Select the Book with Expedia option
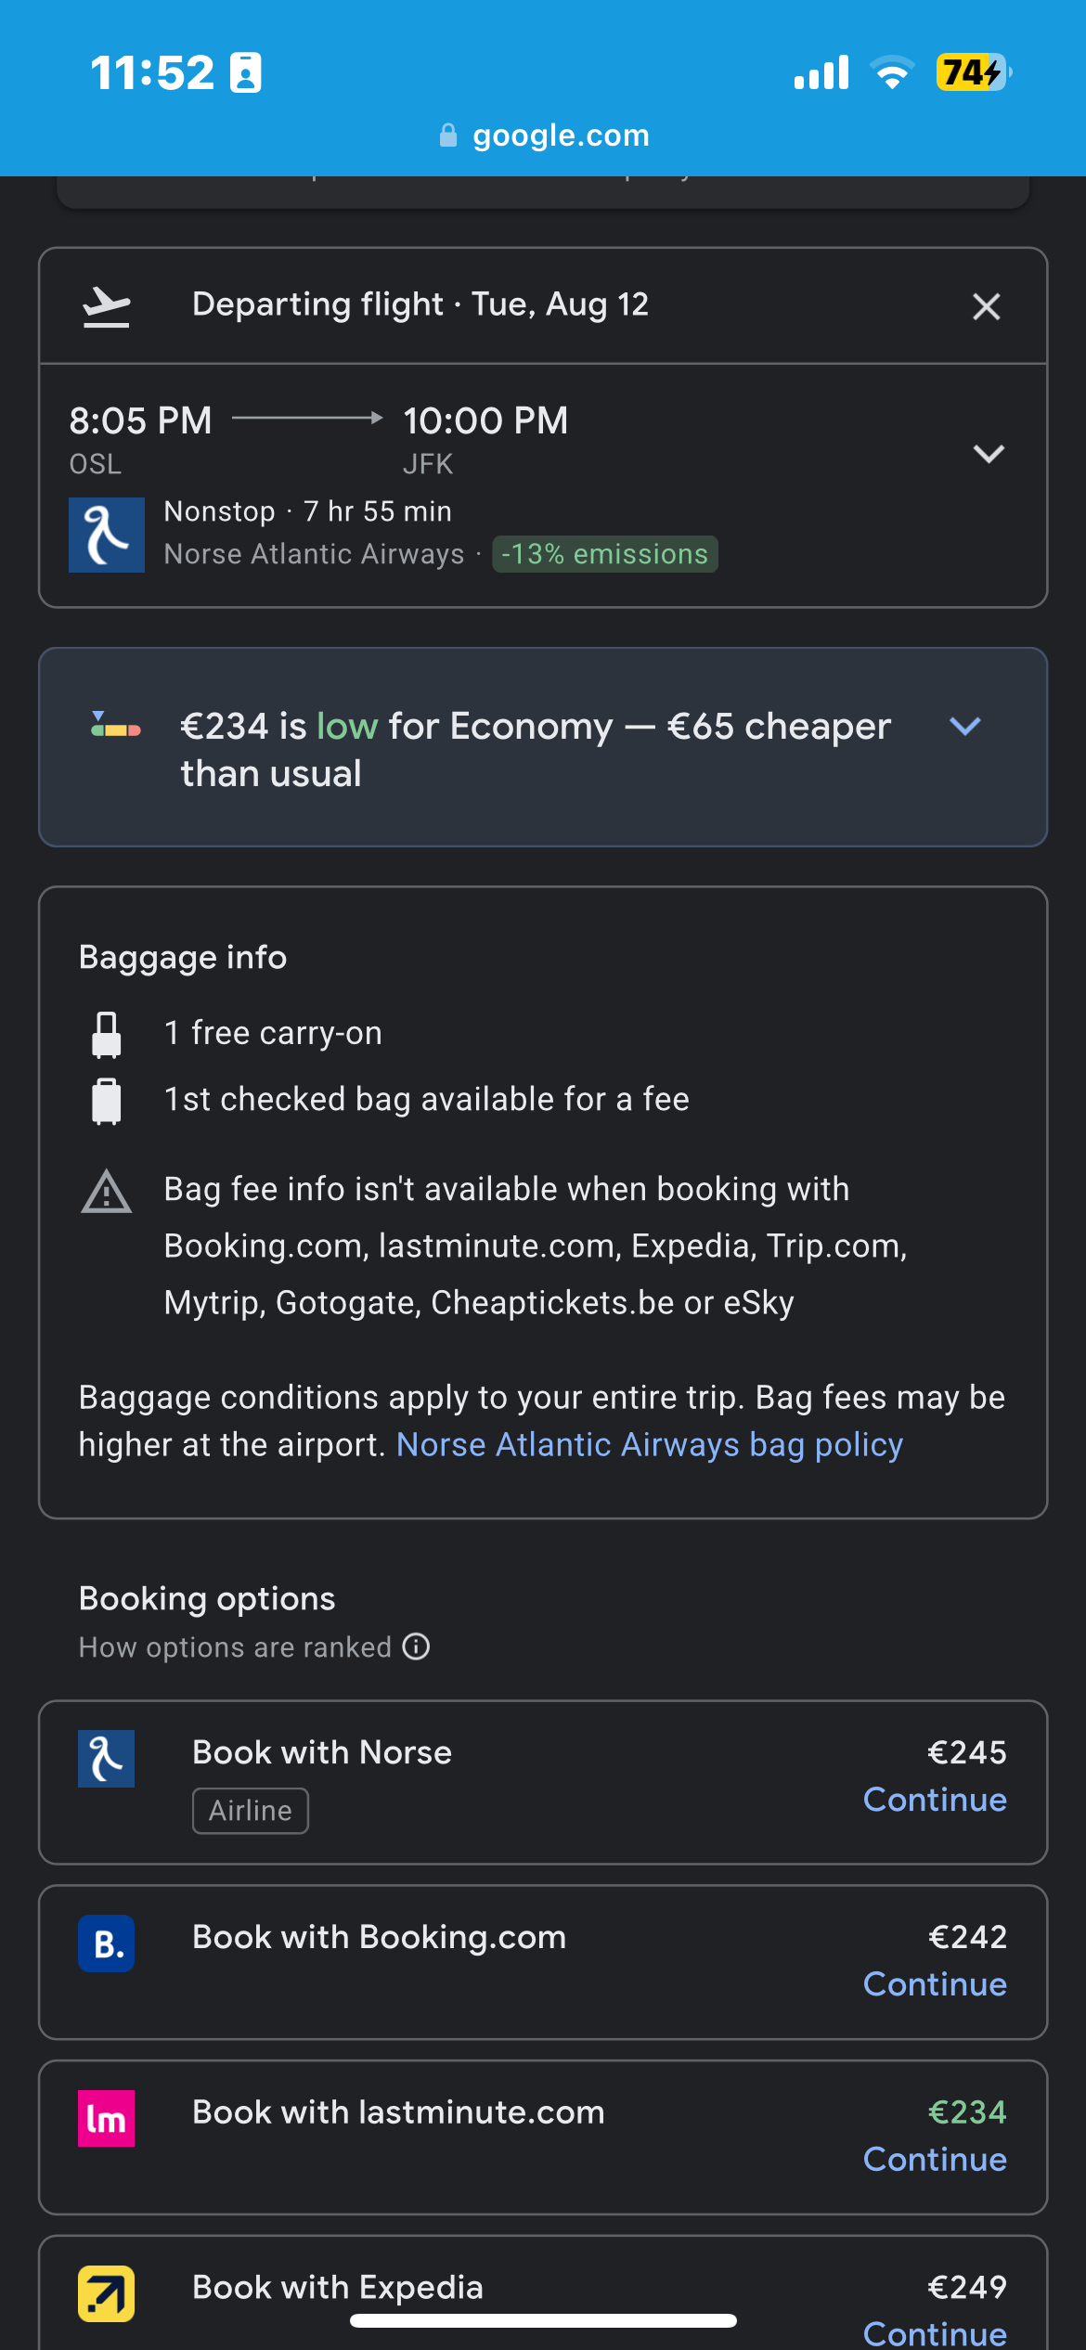This screenshot has width=1086, height=2350. pyautogui.click(x=543, y=2292)
